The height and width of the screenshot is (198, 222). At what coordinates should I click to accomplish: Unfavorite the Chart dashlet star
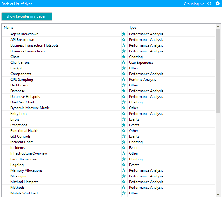124,57
